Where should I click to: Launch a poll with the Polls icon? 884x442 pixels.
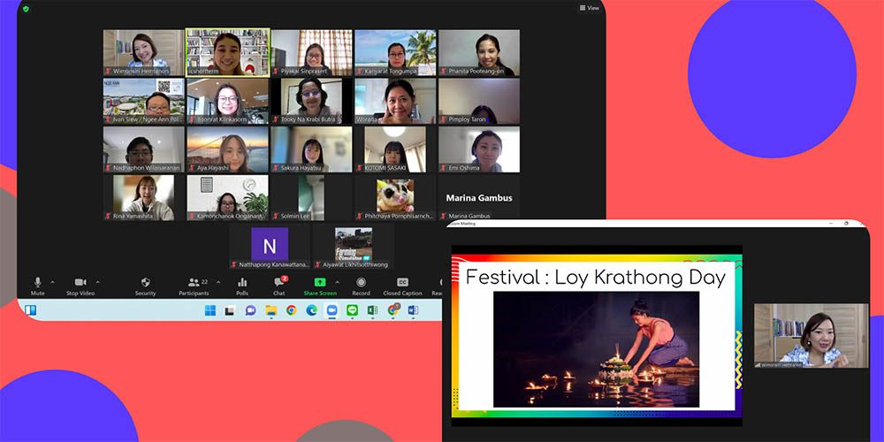pyautogui.click(x=242, y=286)
